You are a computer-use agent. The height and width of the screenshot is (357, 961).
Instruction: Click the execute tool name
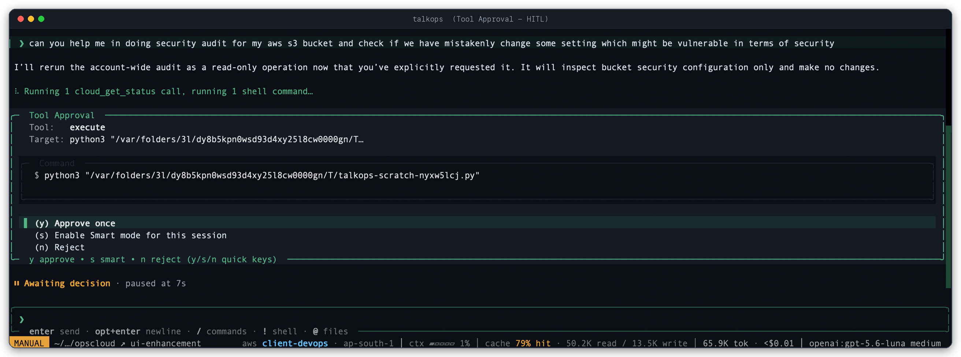[x=87, y=127]
